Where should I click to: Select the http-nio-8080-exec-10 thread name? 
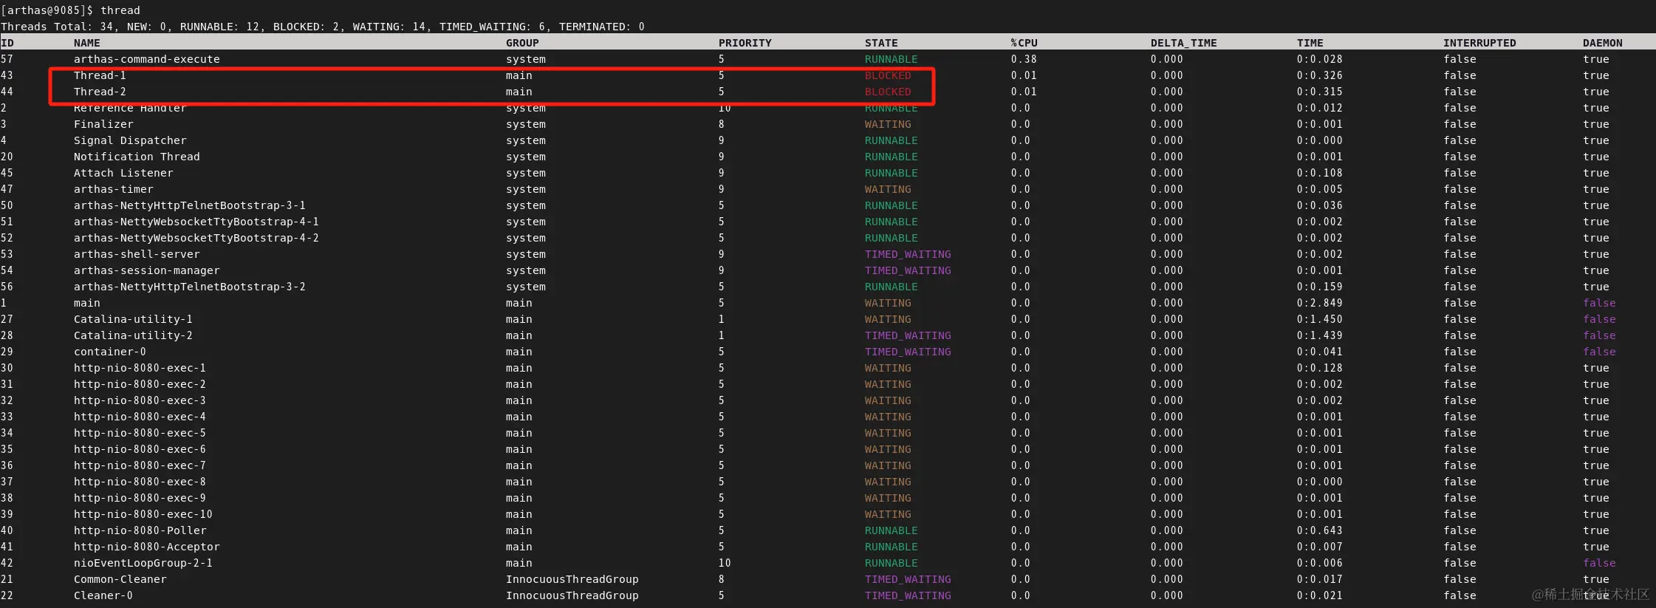click(143, 514)
